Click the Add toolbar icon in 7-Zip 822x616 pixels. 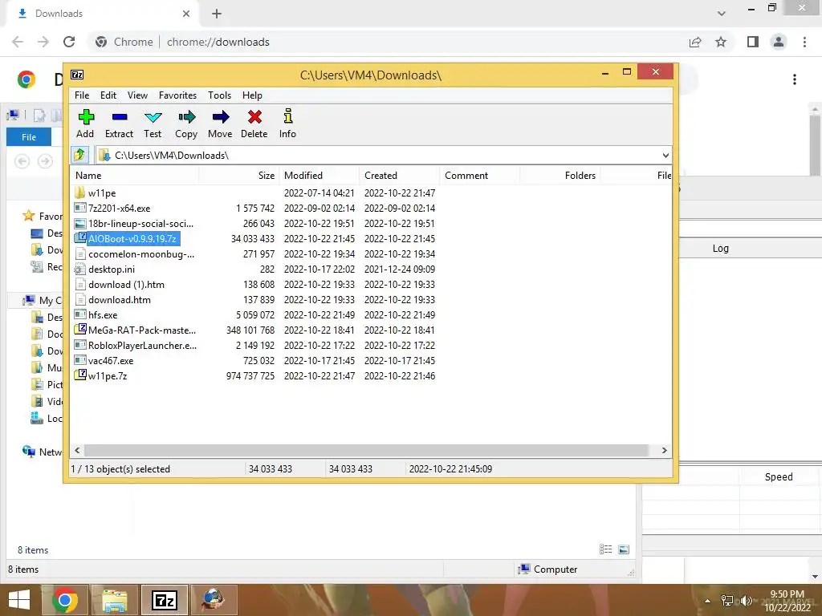click(85, 117)
